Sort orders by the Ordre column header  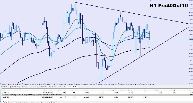[4, 90]
